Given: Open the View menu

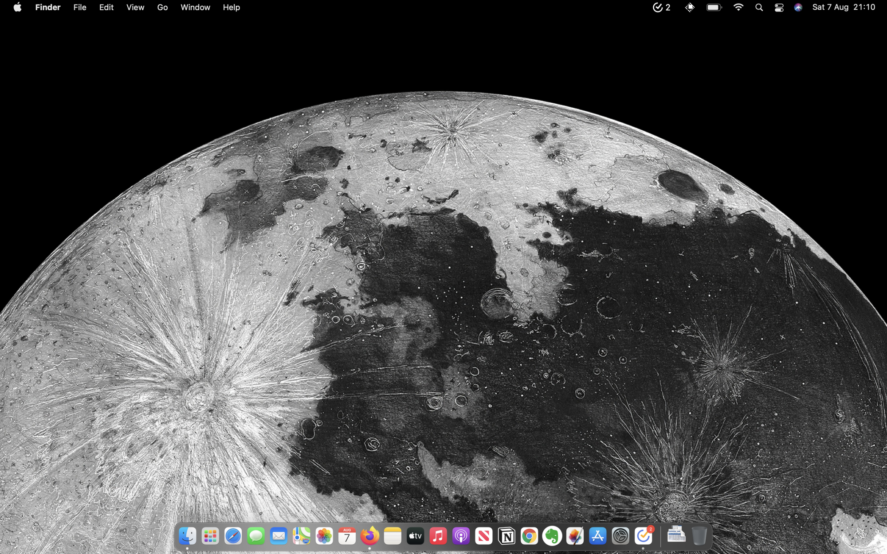Looking at the screenshot, I should (x=135, y=8).
